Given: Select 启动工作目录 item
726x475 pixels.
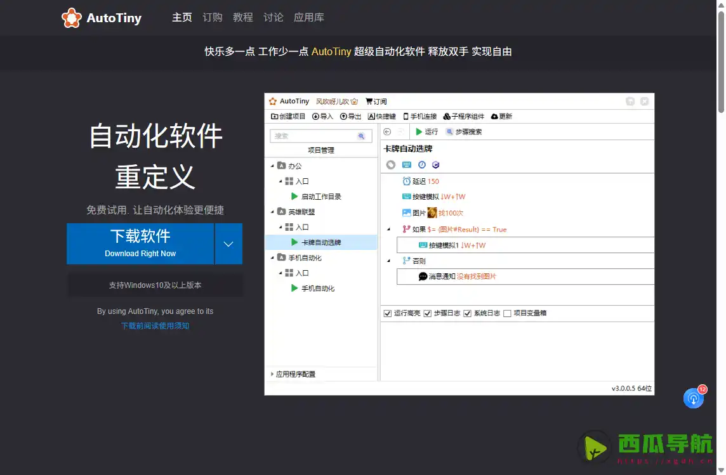Looking at the screenshot, I should point(317,197).
